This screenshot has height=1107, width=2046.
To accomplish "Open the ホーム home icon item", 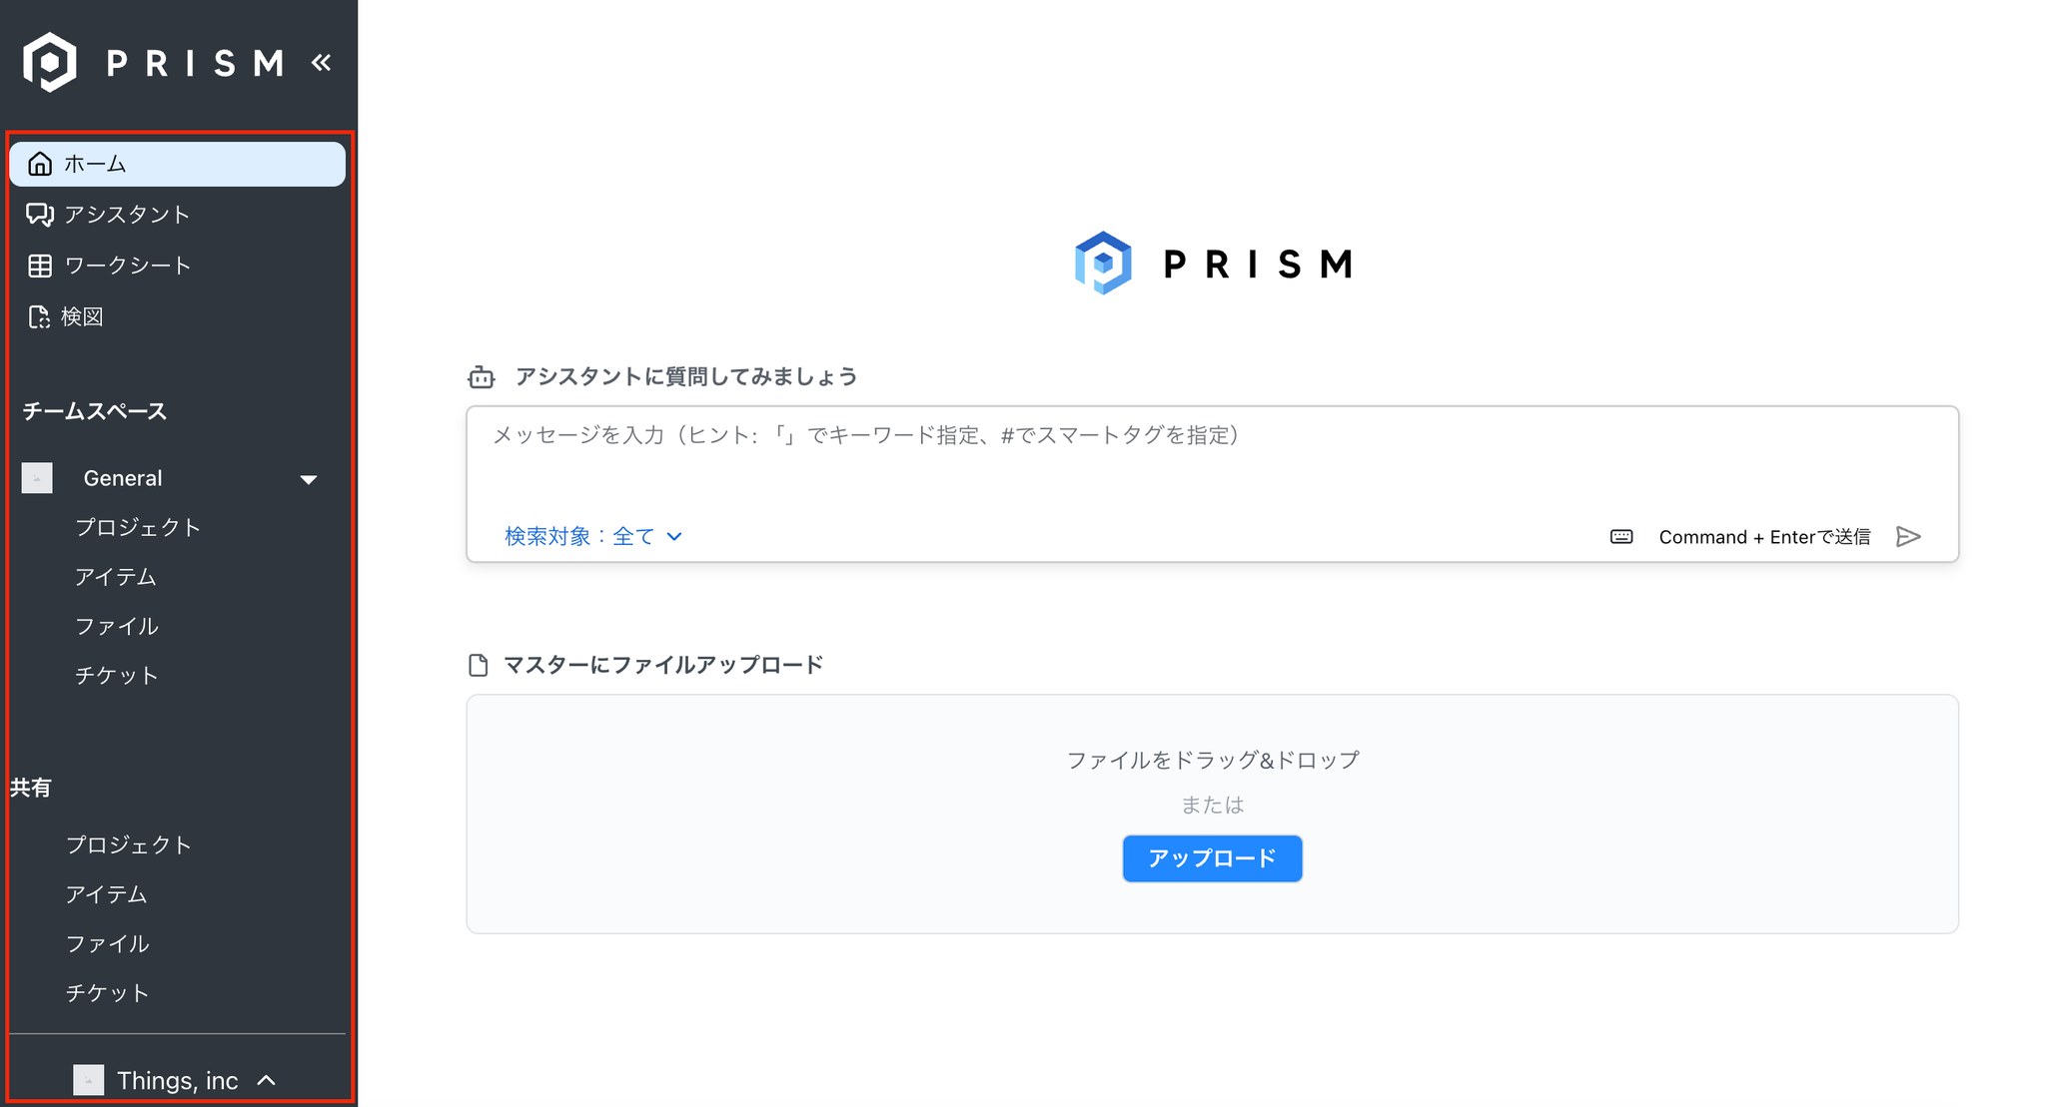I will point(40,164).
